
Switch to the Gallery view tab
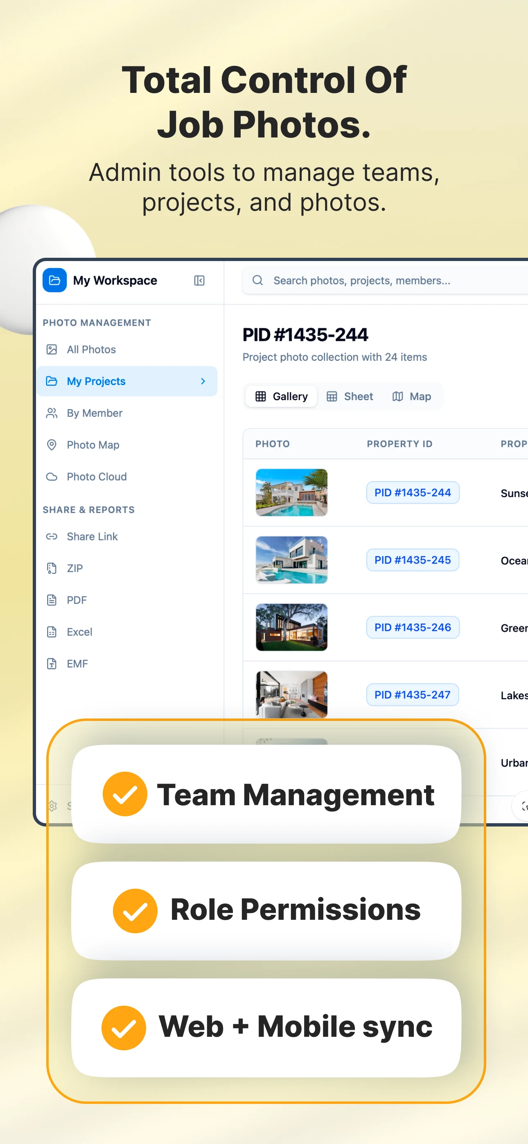[281, 396]
